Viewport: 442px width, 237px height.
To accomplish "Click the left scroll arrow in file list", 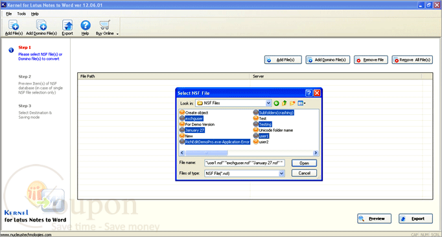I will (182, 153).
